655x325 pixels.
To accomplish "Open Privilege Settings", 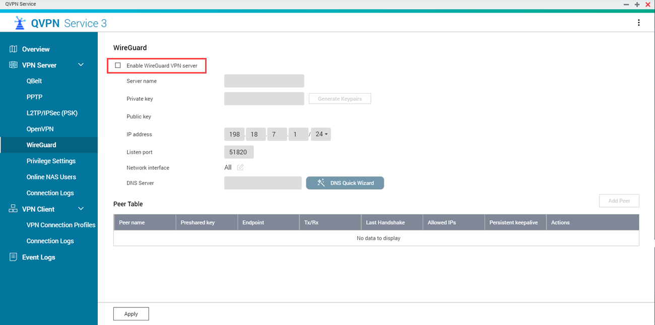I will tap(51, 161).
